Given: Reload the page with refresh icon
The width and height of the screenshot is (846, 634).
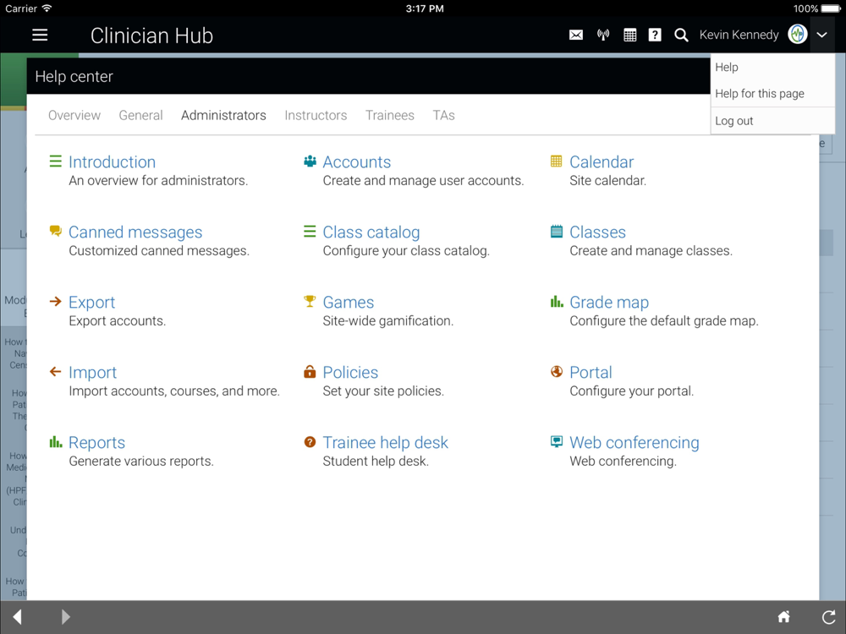Looking at the screenshot, I should pyautogui.click(x=828, y=617).
